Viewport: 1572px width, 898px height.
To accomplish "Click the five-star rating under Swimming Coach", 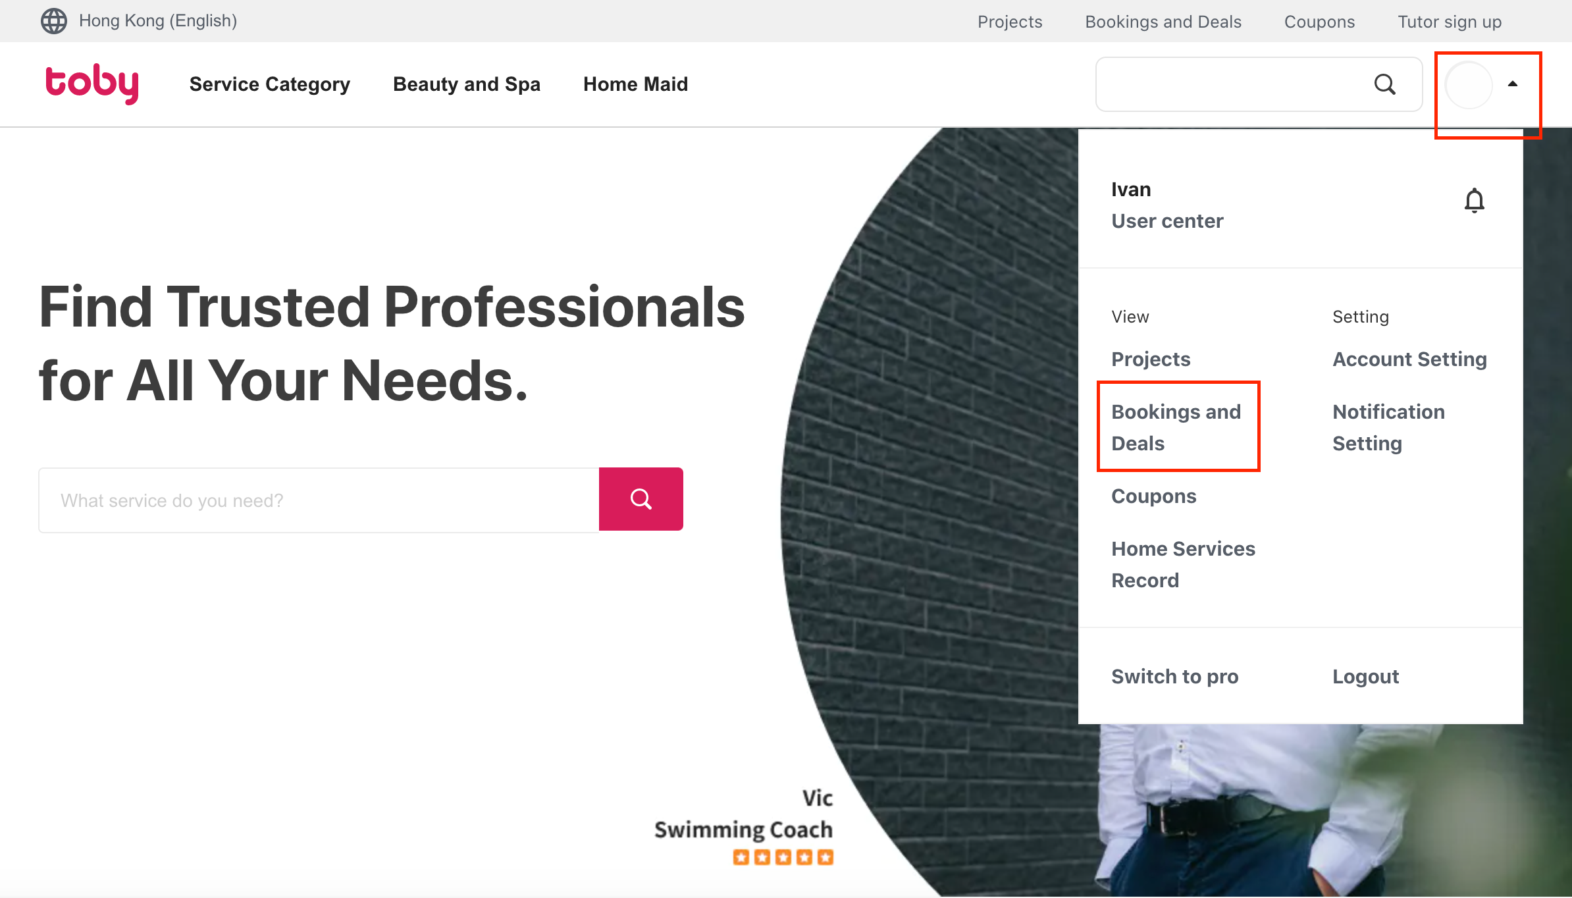I will pyautogui.click(x=783, y=857).
